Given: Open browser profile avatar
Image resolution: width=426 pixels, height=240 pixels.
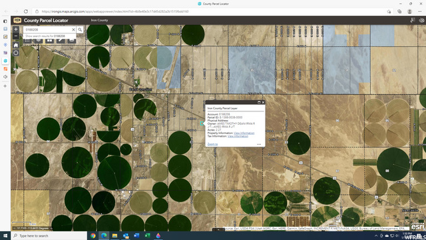Looking at the screenshot, I should click(x=409, y=11).
